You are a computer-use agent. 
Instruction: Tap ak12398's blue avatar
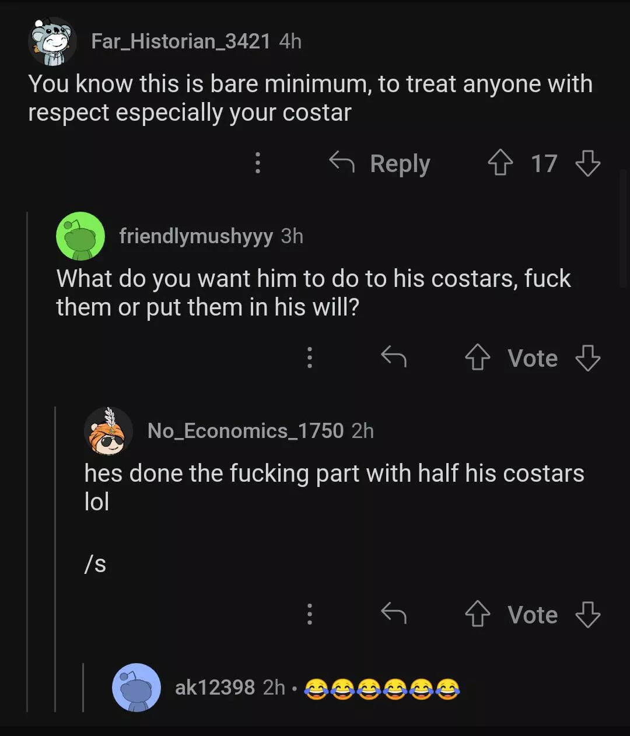point(136,688)
